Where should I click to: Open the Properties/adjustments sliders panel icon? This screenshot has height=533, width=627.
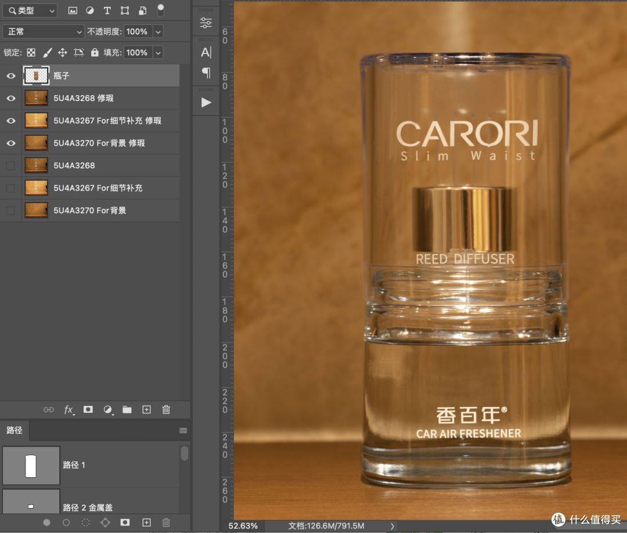[206, 23]
